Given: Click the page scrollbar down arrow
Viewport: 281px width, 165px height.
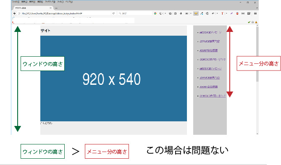Looking at the screenshot, I should (257, 134).
